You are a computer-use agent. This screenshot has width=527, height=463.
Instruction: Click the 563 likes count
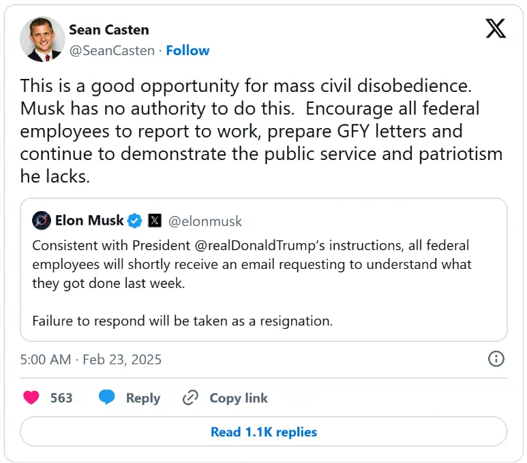[61, 398]
